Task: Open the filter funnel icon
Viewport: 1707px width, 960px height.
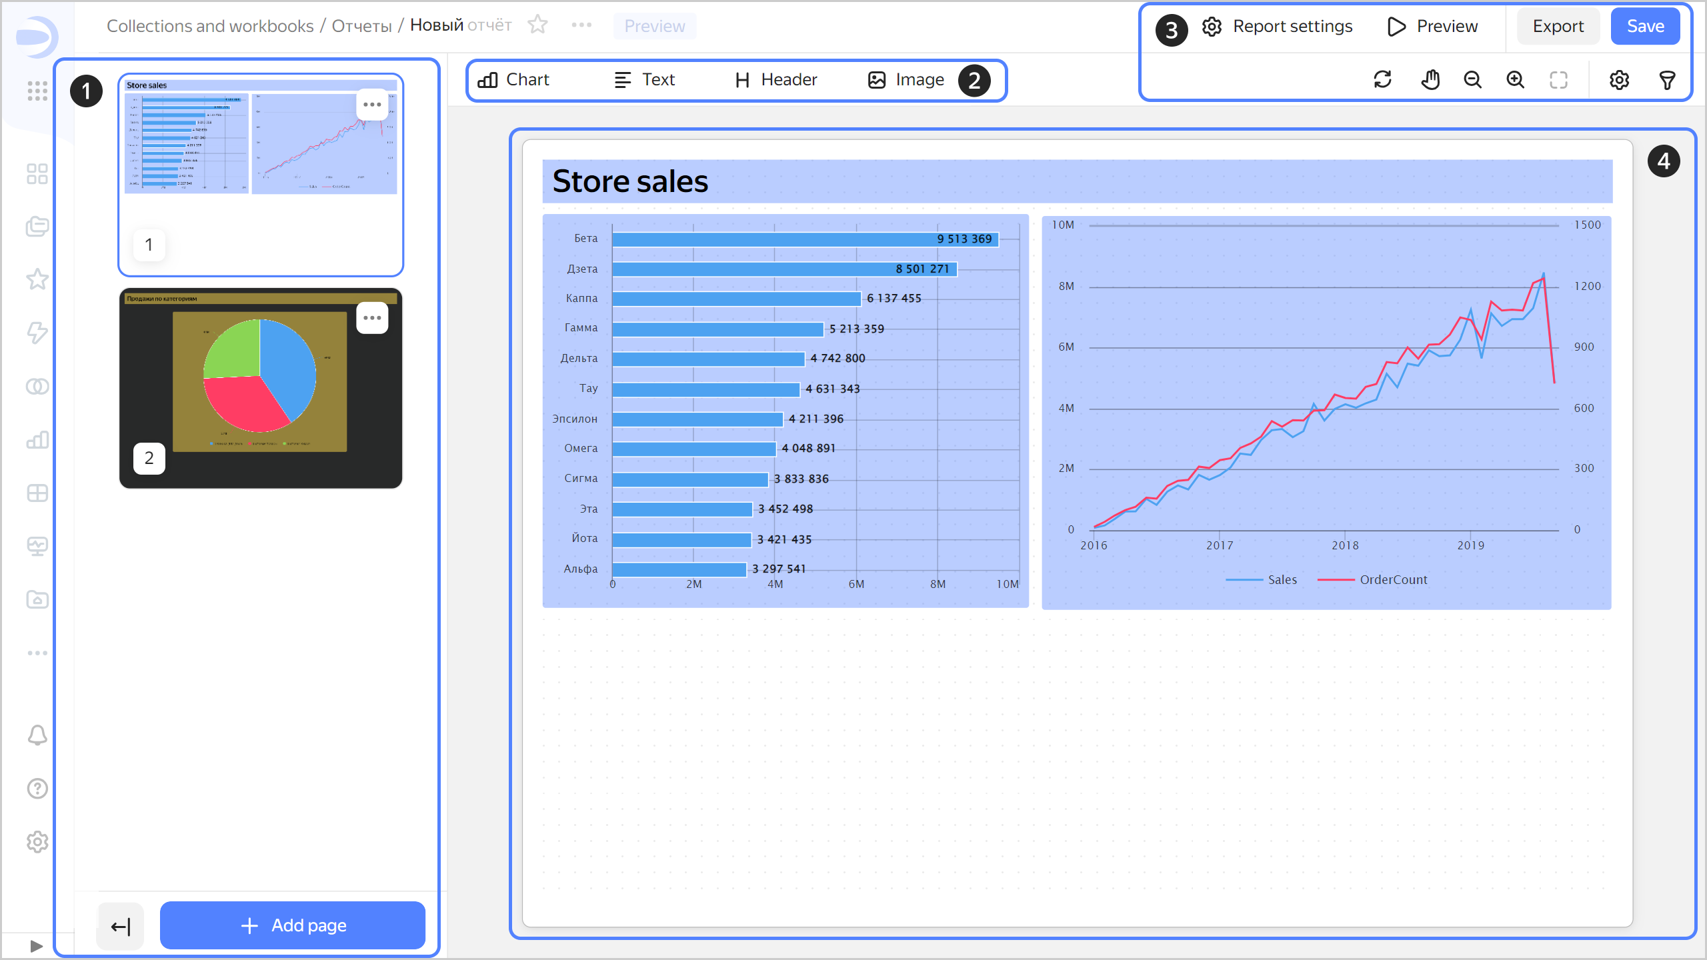Action: point(1667,80)
